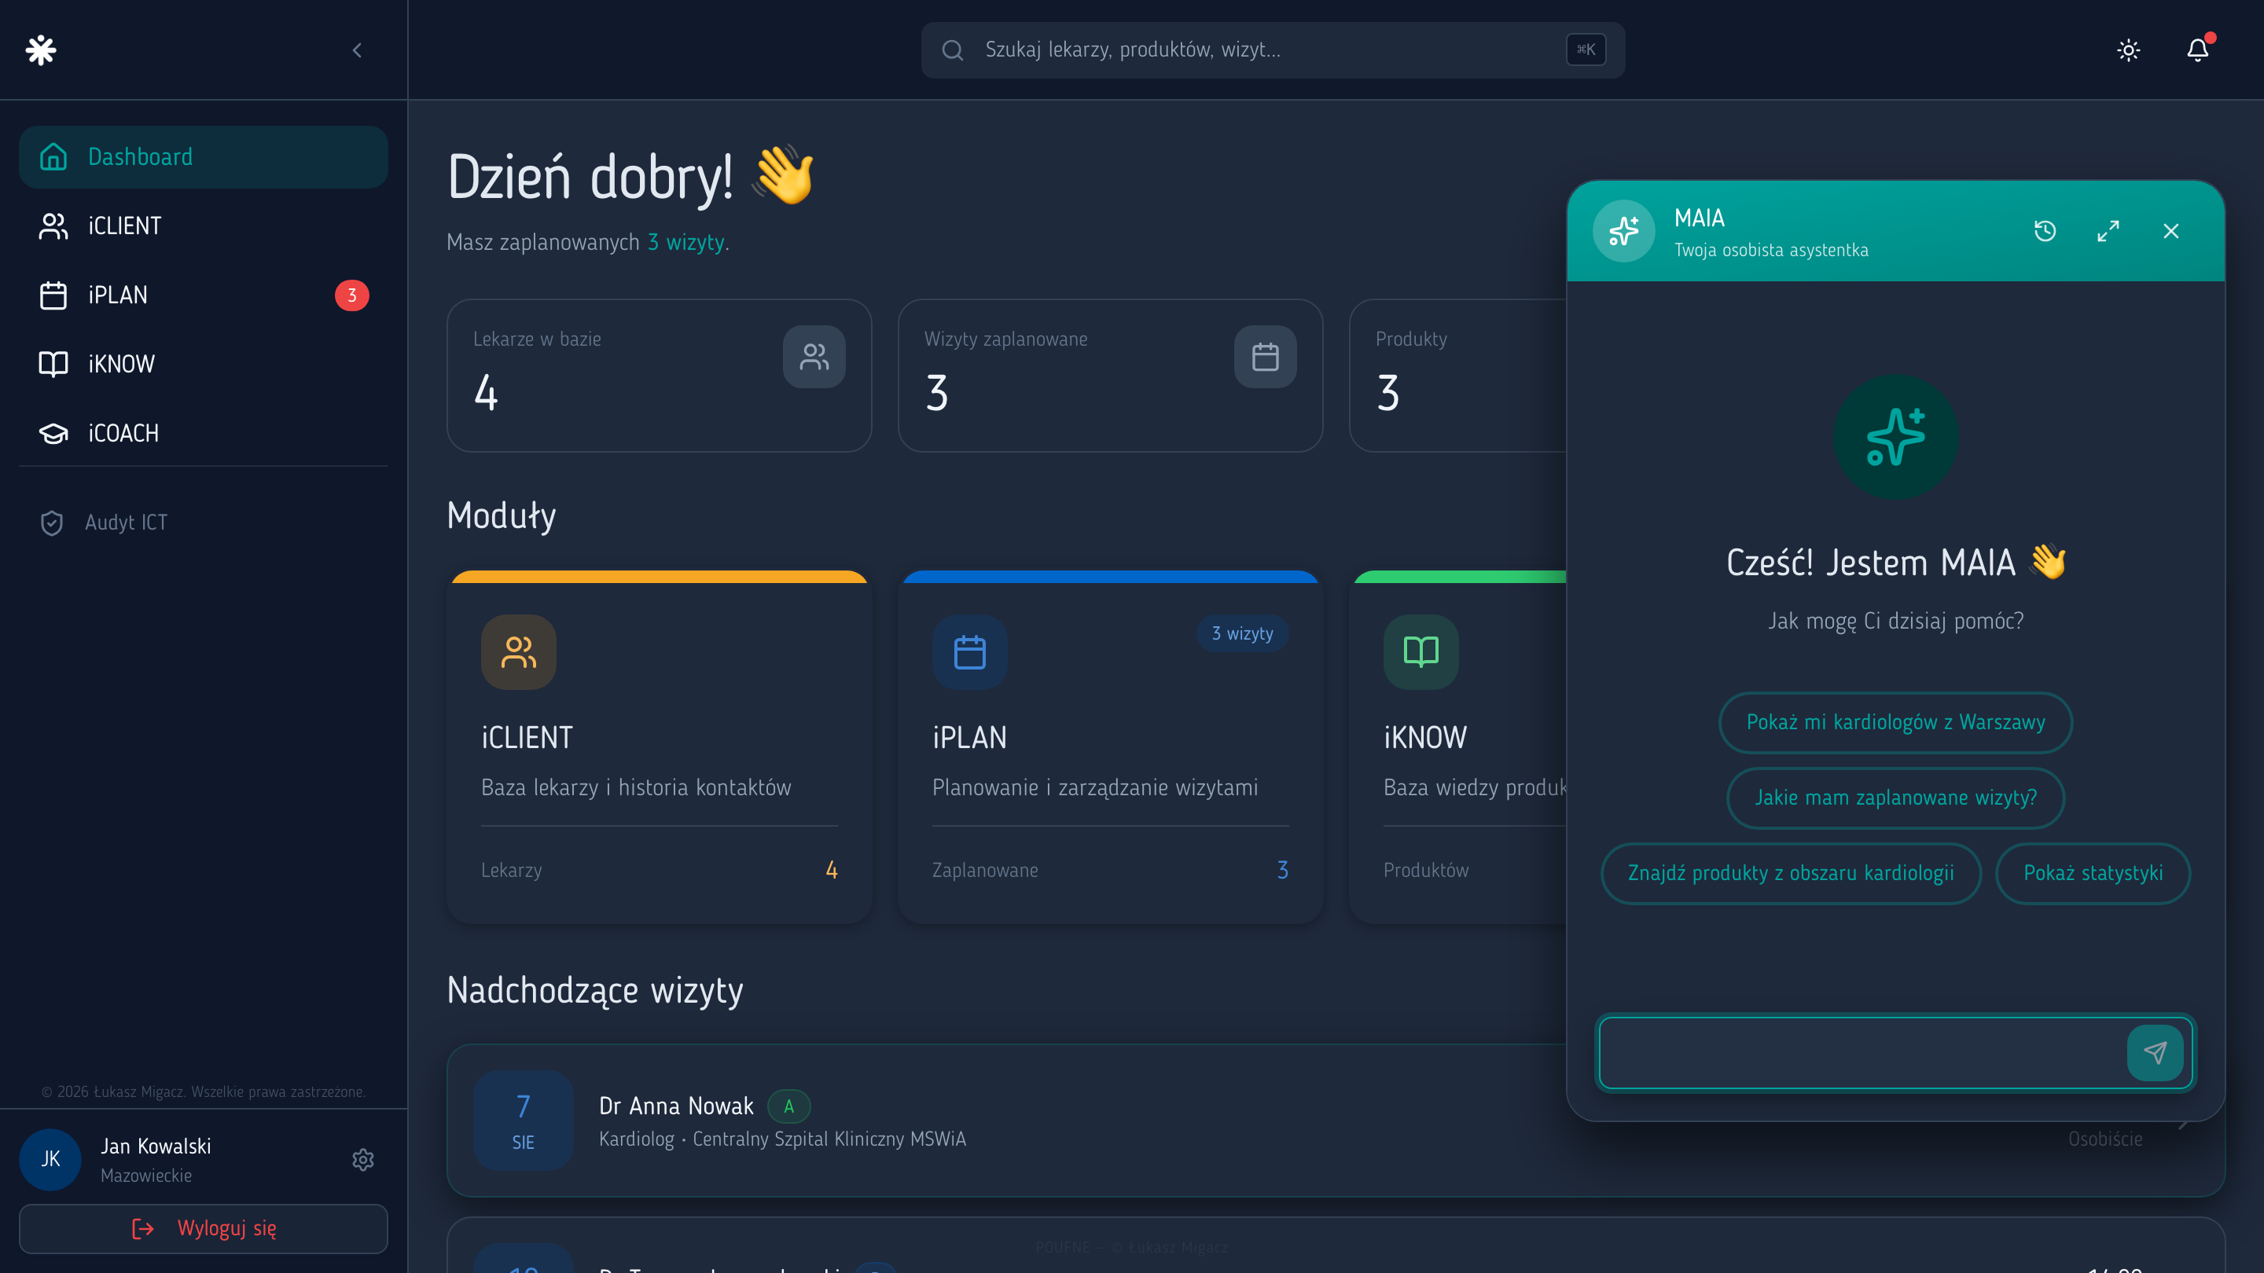Viewport: 2264px width, 1273px height.
Task: Click the red iPLAN badge showing 3
Action: [x=351, y=295]
